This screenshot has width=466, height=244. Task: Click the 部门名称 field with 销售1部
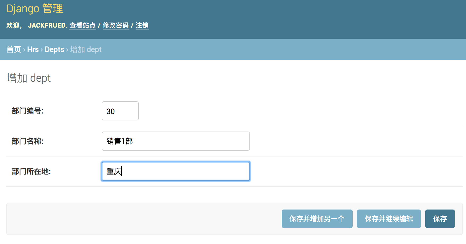click(176, 141)
